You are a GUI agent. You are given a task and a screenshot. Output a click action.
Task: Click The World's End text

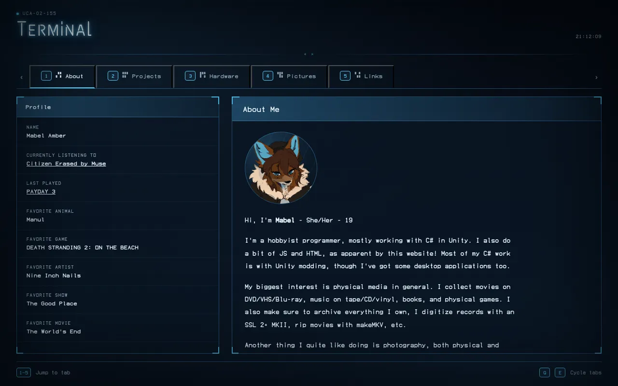54,331
